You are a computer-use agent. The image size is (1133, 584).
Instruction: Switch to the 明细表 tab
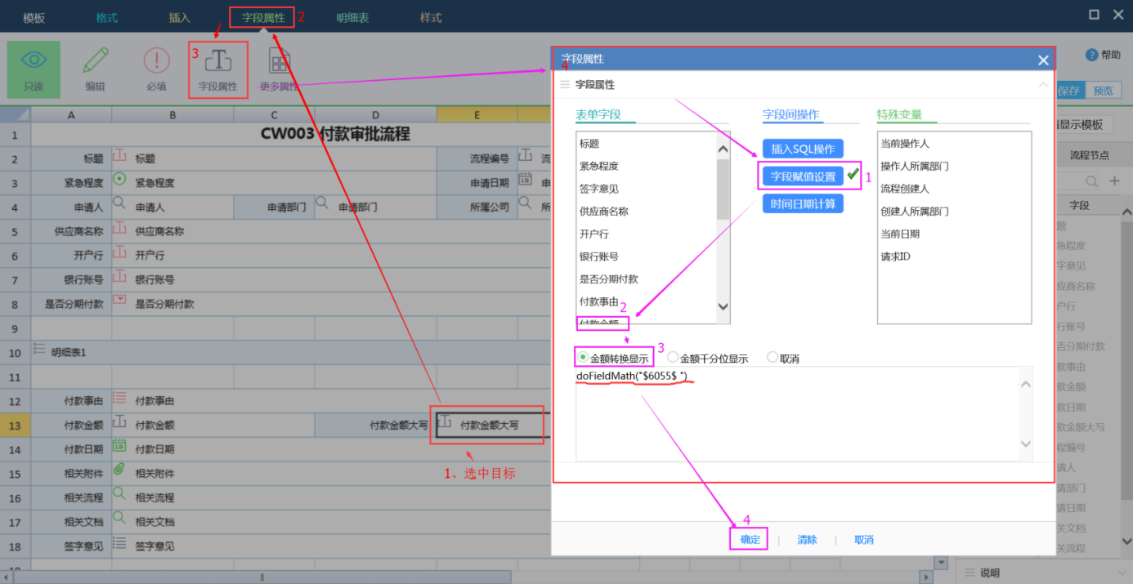coord(352,17)
